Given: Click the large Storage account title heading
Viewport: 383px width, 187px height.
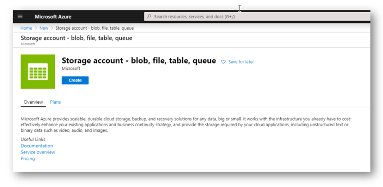Looking at the screenshot, I should (x=139, y=60).
